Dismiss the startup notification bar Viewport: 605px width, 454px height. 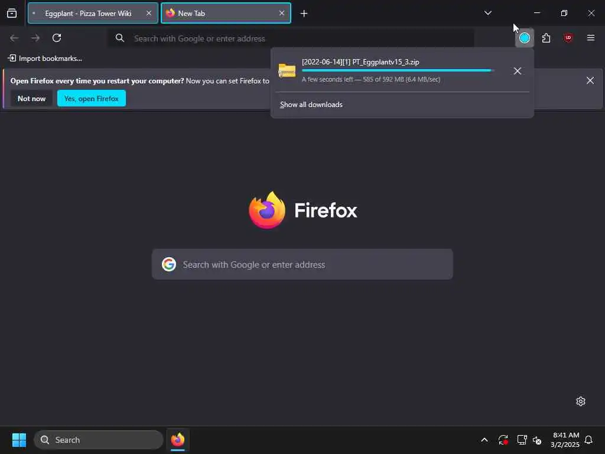point(590,80)
